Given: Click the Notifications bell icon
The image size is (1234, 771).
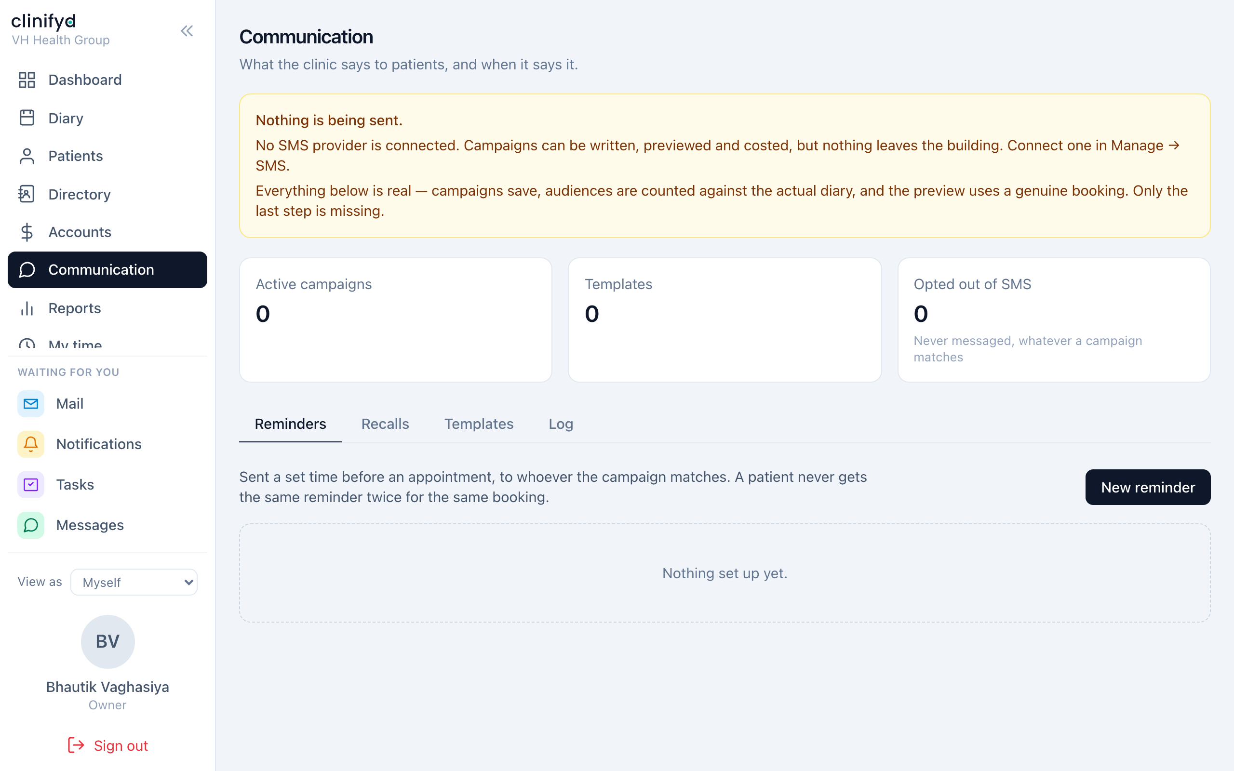Looking at the screenshot, I should click(31, 444).
